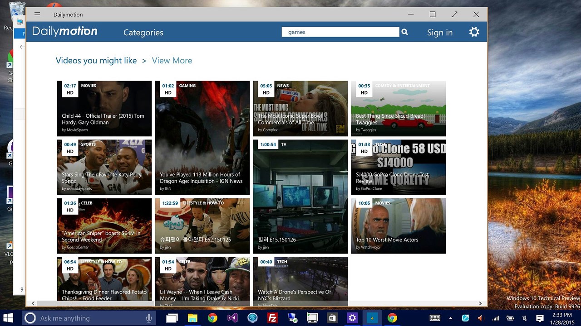This screenshot has height=326, width=581.
Task: Click by GoPro Clone uploader name
Action: tap(369, 189)
